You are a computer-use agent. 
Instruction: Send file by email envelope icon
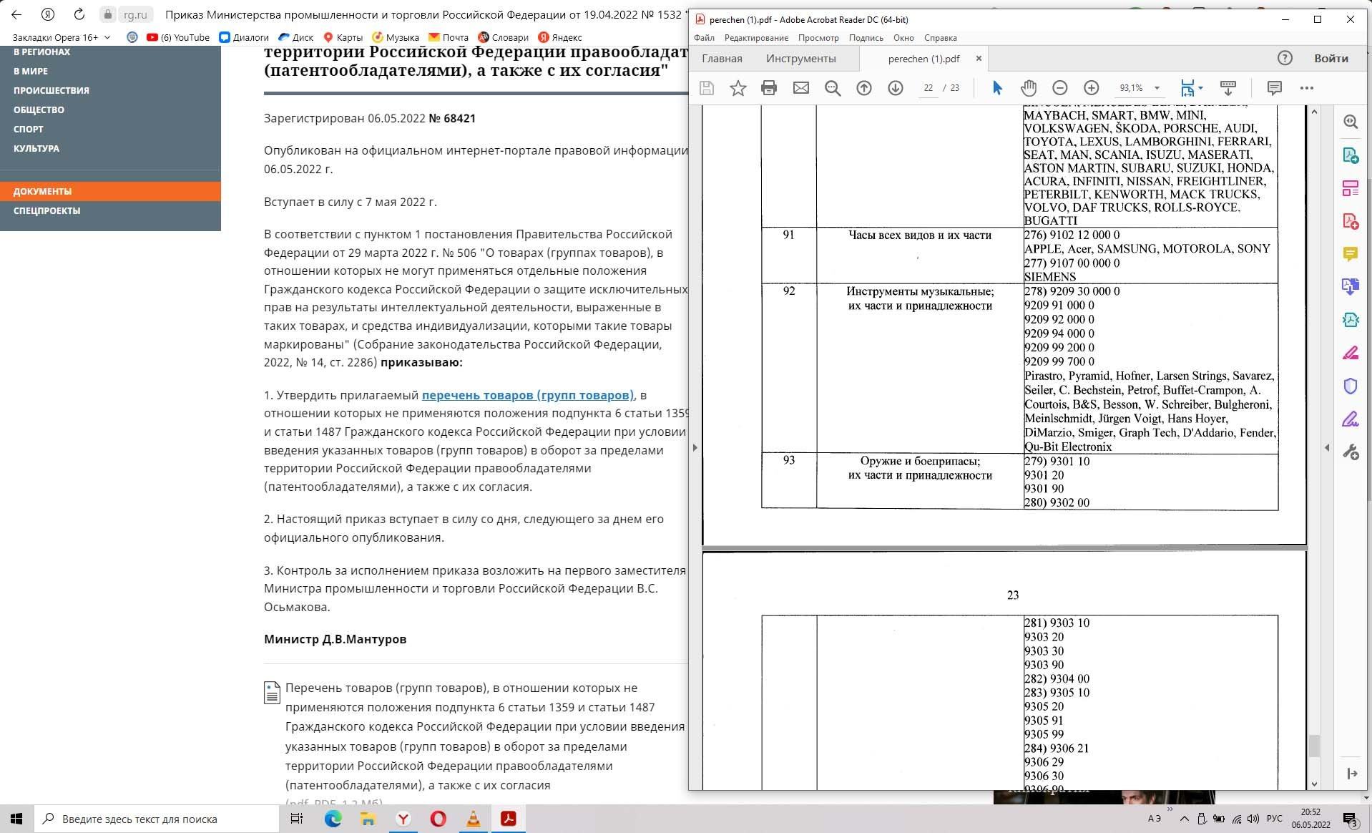(x=800, y=88)
